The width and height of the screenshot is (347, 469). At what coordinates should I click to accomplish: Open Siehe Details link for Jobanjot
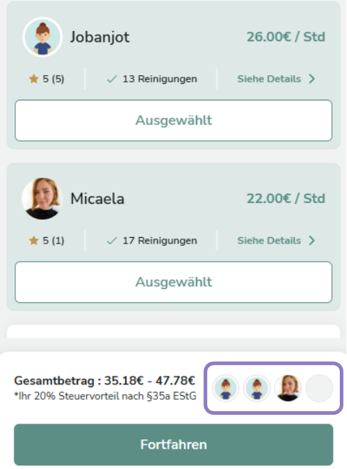[x=269, y=79]
